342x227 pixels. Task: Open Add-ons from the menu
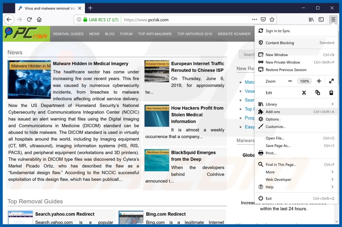click(x=296, y=112)
